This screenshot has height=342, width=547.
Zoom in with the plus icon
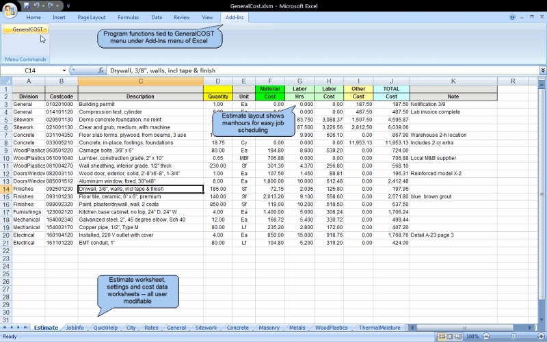tap(540, 337)
